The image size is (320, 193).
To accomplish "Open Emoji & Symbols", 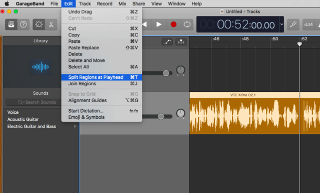I will point(101,117).
